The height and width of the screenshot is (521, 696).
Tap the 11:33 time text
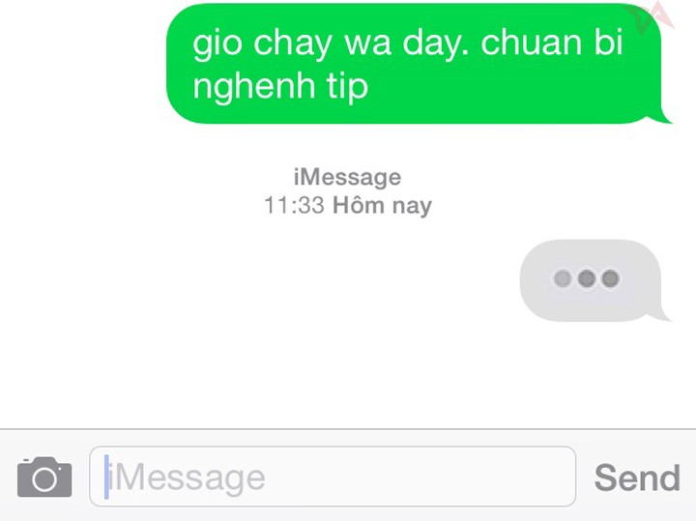(x=294, y=206)
